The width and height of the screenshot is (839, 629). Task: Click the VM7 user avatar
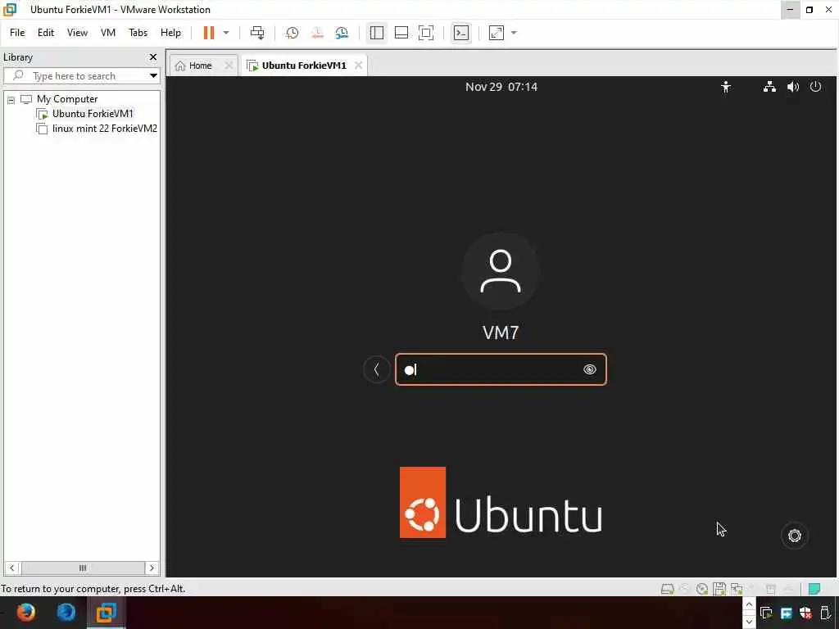pos(501,271)
